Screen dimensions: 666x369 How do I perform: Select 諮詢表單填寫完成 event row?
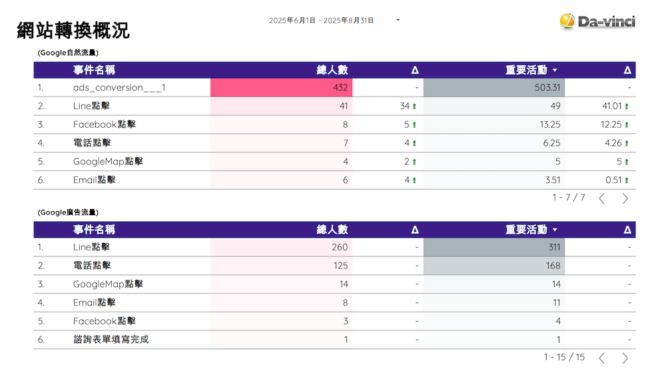[111, 340]
